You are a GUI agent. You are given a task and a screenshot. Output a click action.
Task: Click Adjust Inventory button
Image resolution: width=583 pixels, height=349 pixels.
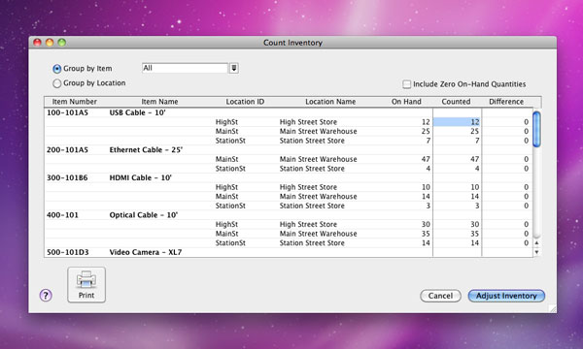click(506, 296)
